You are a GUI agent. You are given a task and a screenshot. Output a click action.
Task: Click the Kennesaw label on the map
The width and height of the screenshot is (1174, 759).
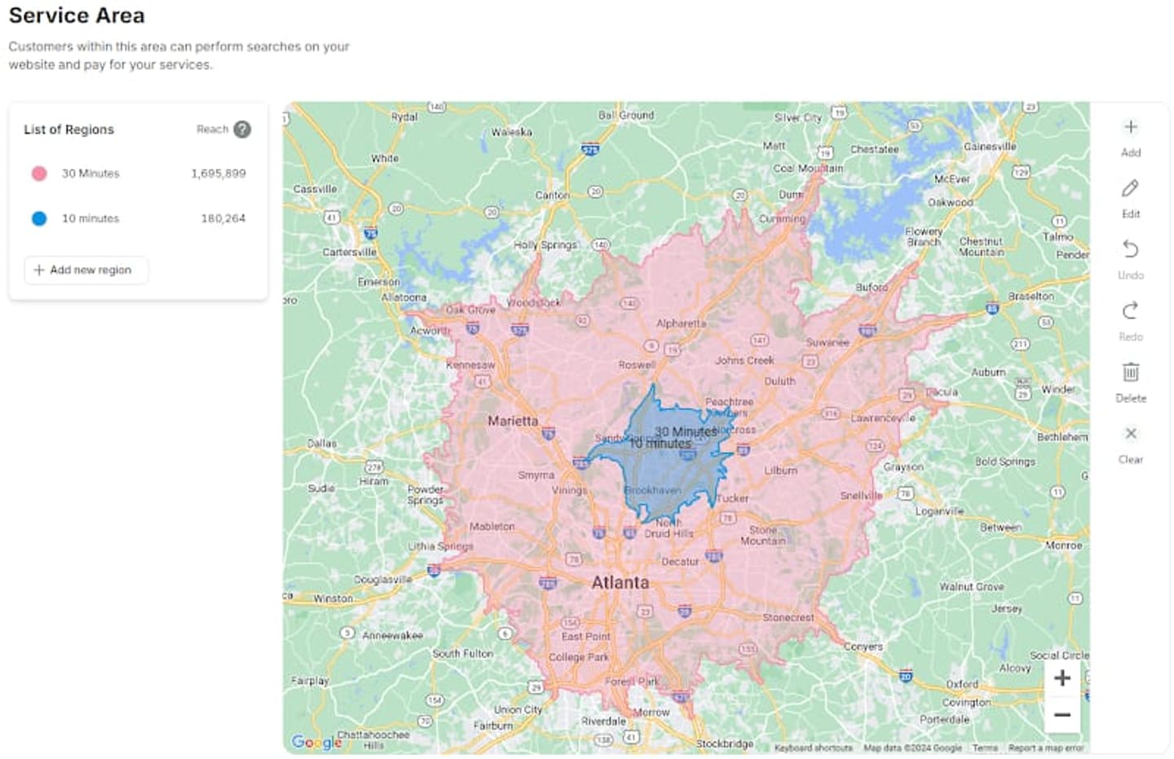click(470, 365)
